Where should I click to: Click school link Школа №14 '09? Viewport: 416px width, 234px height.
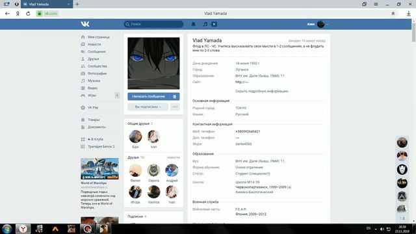[248, 182]
